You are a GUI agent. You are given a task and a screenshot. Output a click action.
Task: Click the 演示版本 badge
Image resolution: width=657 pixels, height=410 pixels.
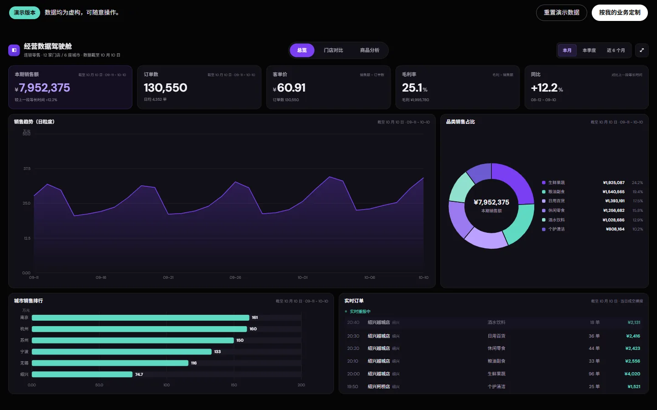[x=25, y=13]
